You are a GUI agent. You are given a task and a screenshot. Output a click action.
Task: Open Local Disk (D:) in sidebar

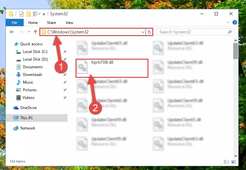tap(35, 59)
